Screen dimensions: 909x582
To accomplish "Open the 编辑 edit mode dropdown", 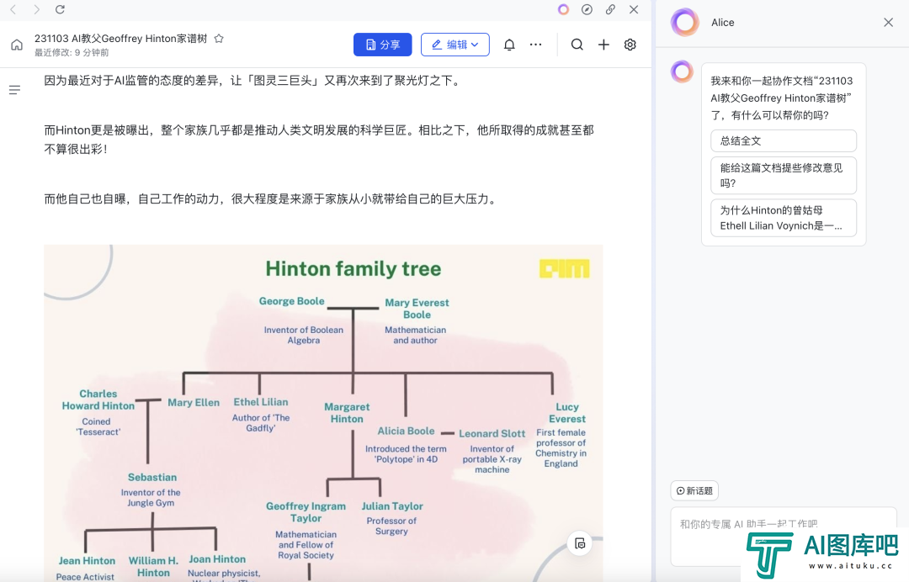I will pos(455,45).
